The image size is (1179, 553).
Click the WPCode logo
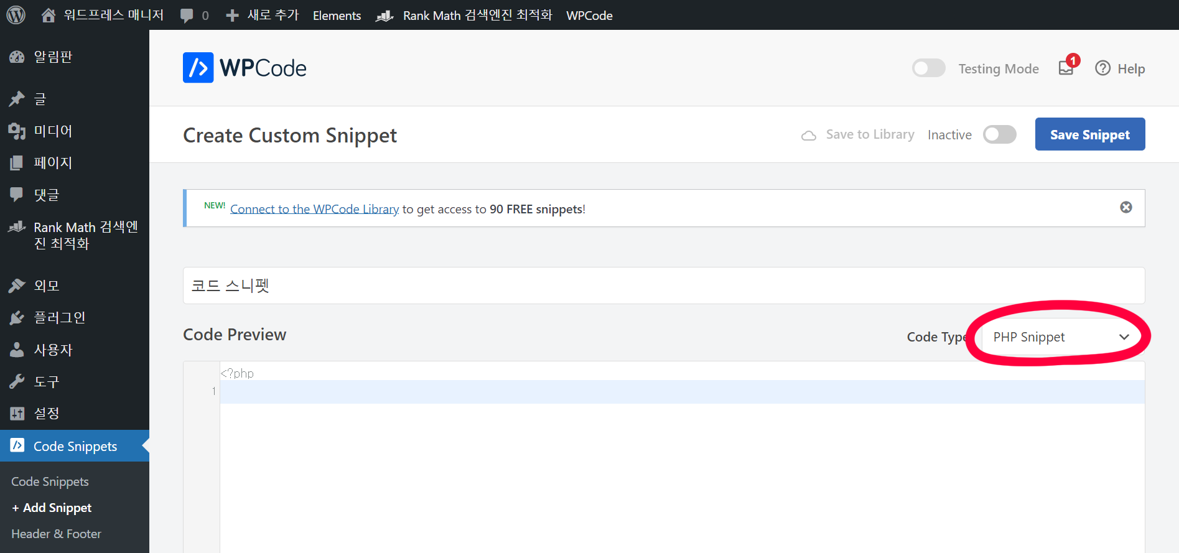(245, 68)
